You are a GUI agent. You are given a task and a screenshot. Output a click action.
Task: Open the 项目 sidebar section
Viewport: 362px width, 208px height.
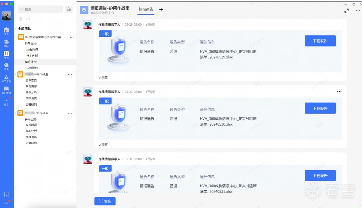pos(6,55)
